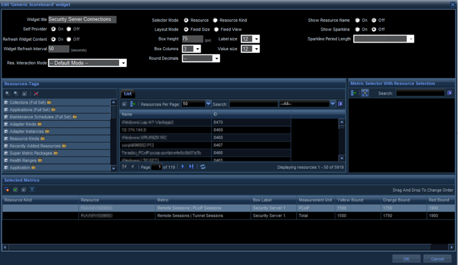Click the green check icon under Selected Metrics

pyautogui.click(x=15, y=190)
